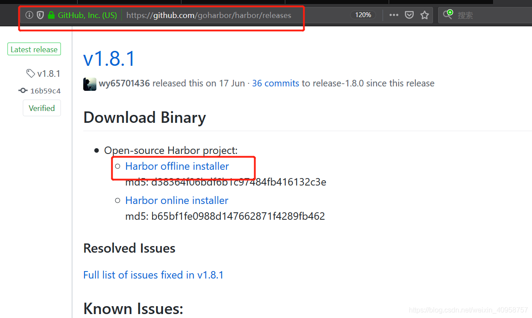This screenshot has height=318, width=532.
Task: Open the page actions three-dot menu
Action: (x=394, y=15)
